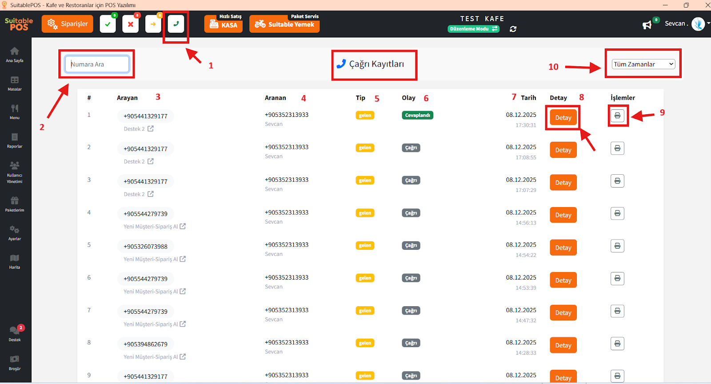Expand the Tüm Zamanlar time filter dropdown

tap(643, 64)
